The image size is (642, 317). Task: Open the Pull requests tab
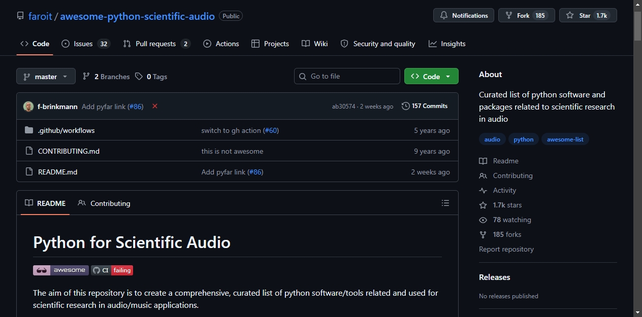point(156,44)
